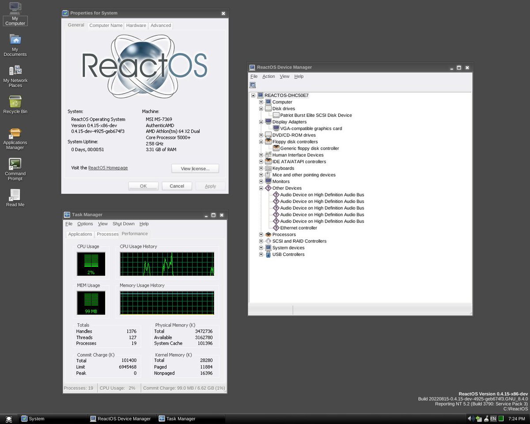Click the network status icon in the tray

478,419
